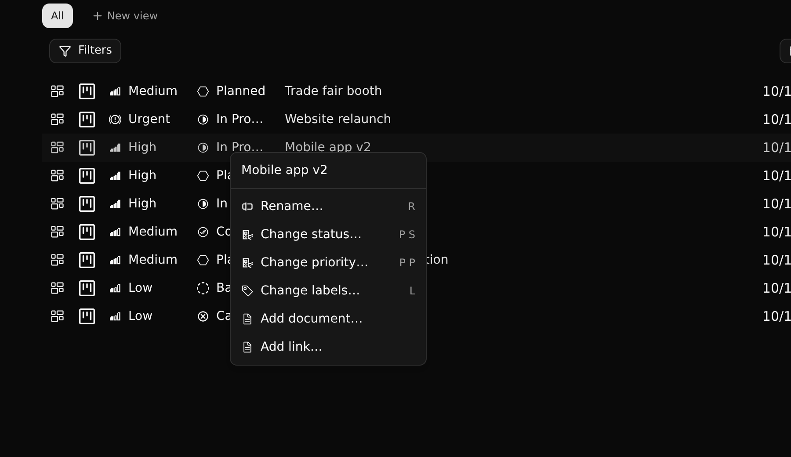Click Medium priority bars icon on Trade fair booth
The width and height of the screenshot is (791, 457).
tap(115, 92)
